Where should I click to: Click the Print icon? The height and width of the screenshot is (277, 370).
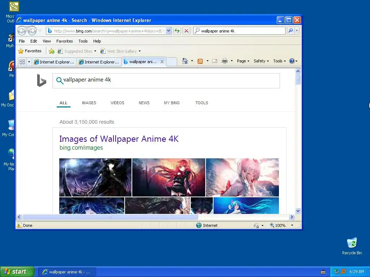pos(225,61)
